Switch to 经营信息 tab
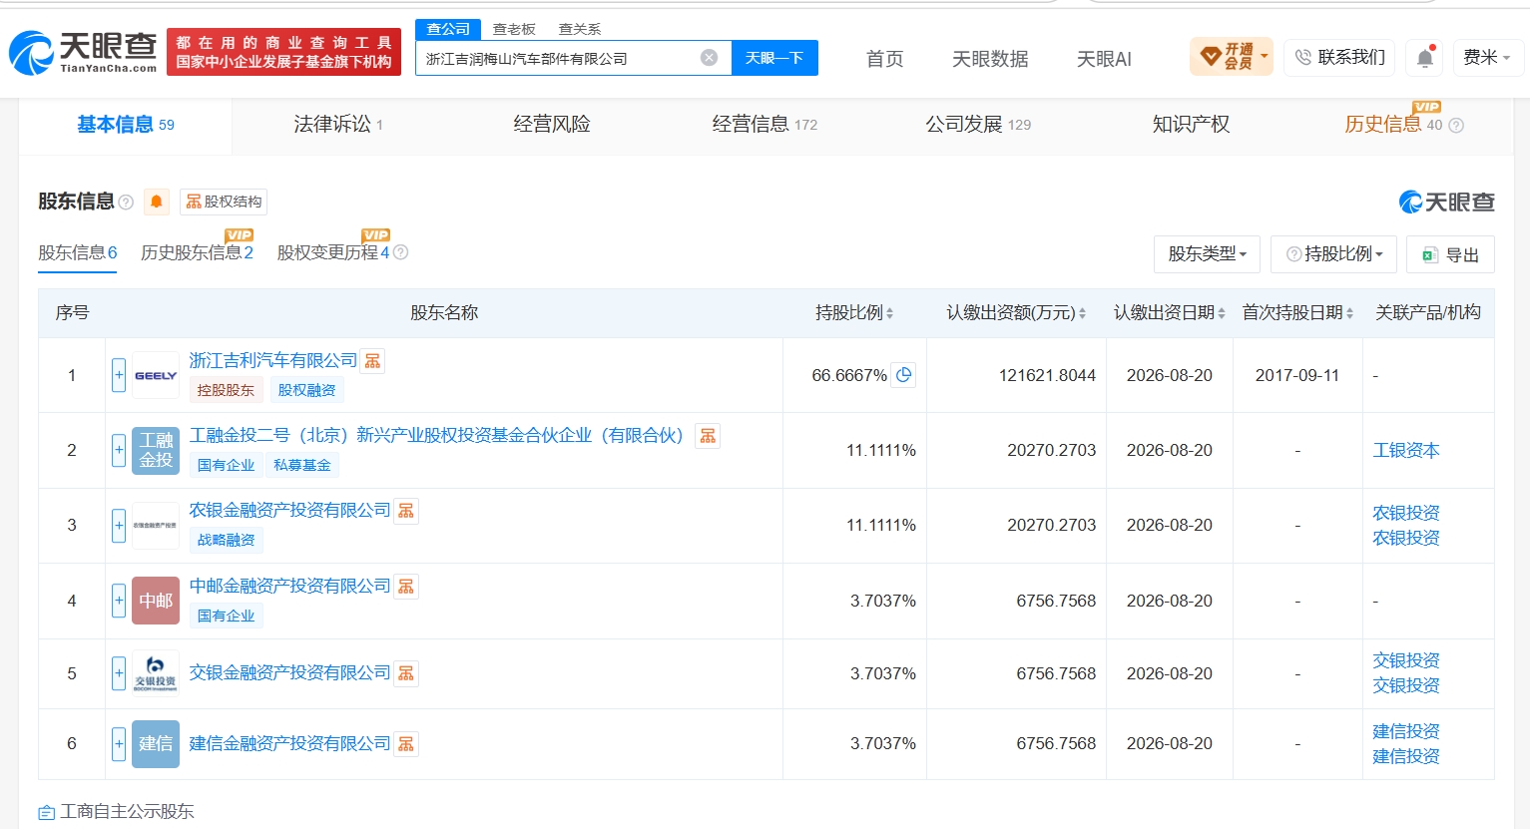The image size is (1530, 829). (765, 125)
